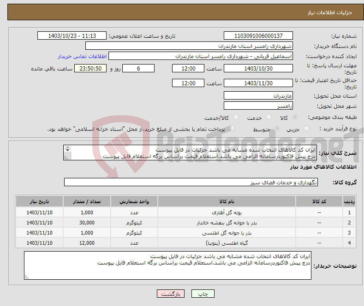Click the توضیحات خریدار text area

[x=167, y=265]
